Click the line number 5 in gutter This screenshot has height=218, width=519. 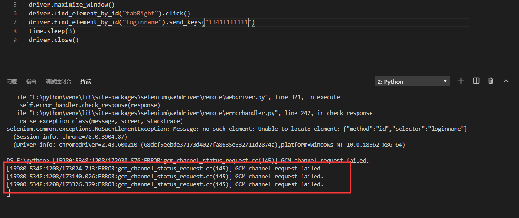tap(15, 5)
